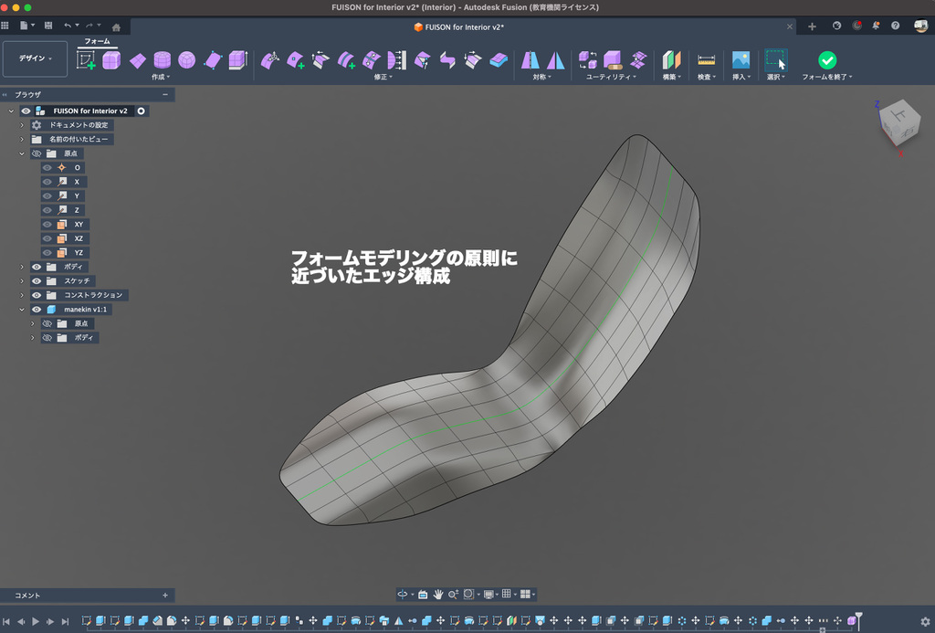The width and height of the screenshot is (935, 633).
Task: Activate the Select tool icon
Action: (x=775, y=60)
